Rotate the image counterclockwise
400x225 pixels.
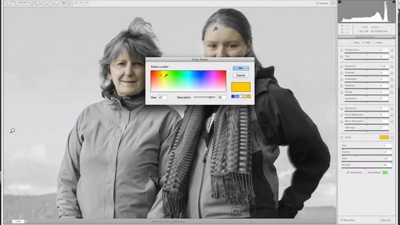coord(81,3)
